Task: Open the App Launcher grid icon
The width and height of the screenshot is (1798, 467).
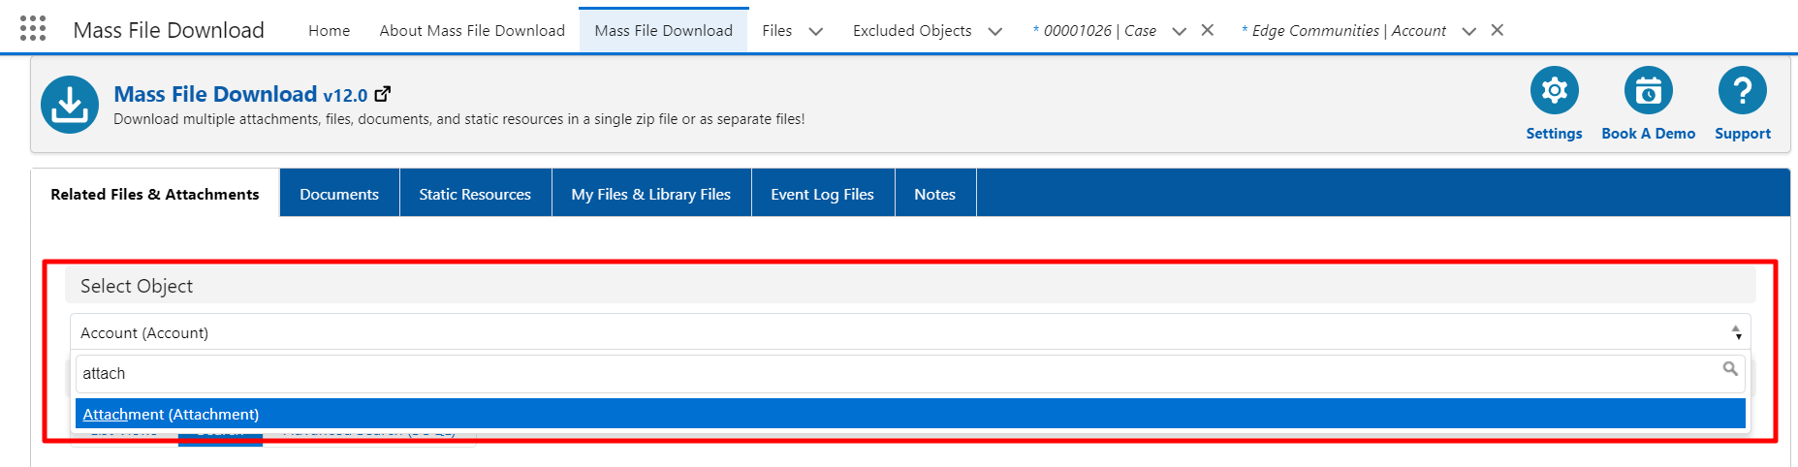Action: (x=33, y=28)
